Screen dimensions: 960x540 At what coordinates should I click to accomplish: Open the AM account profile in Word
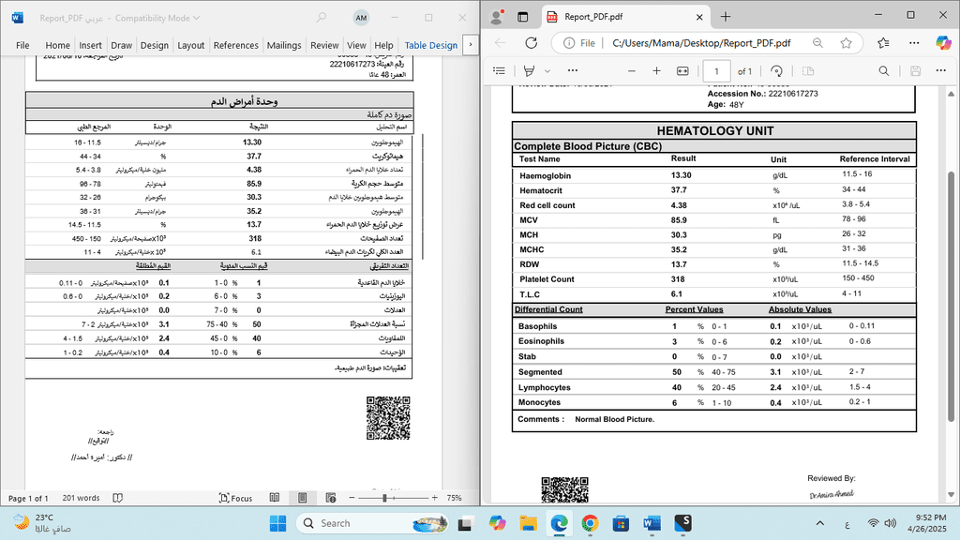click(361, 19)
